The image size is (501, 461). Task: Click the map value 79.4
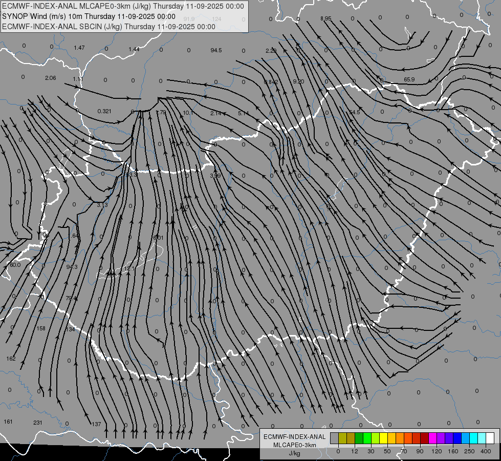click(71, 298)
